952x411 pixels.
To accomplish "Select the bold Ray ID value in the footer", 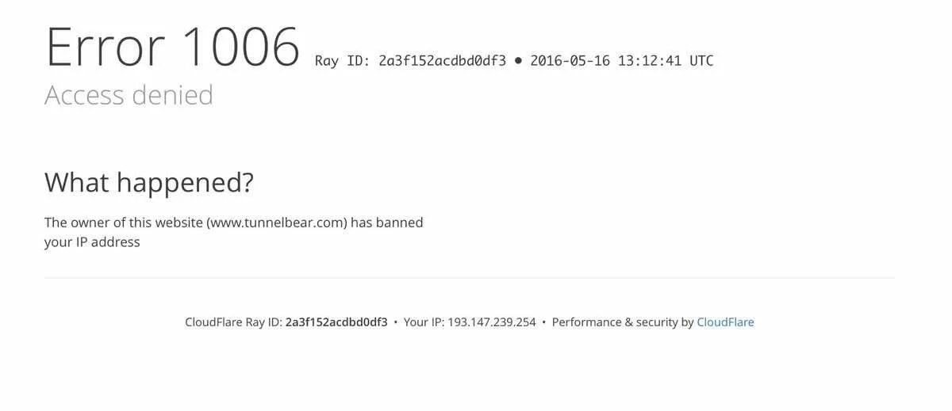I will click(336, 322).
